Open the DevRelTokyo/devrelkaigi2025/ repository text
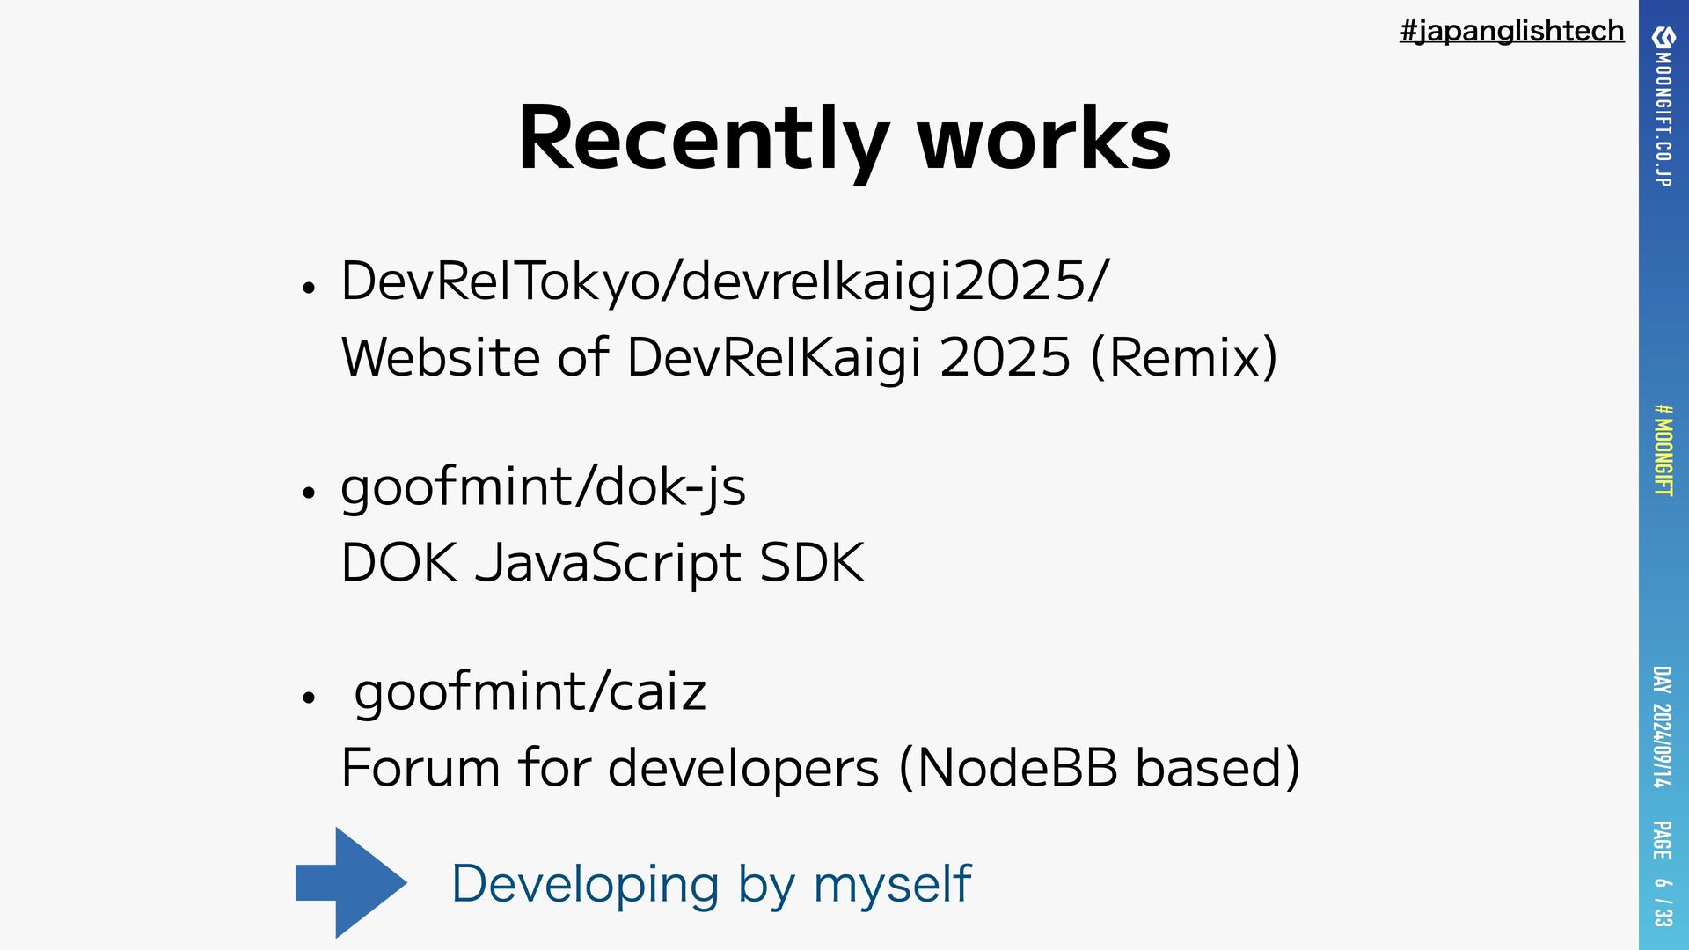 pyautogui.click(x=725, y=281)
